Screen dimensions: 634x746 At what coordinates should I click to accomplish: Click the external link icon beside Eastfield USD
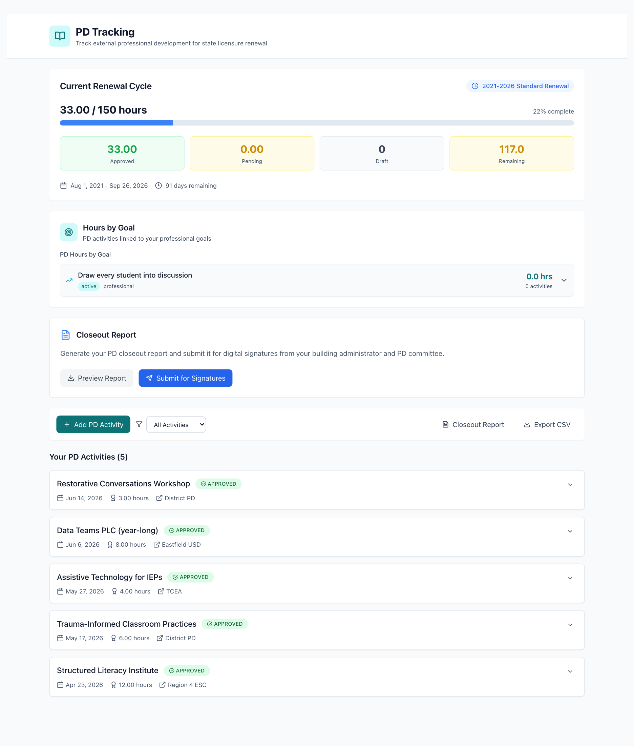[x=157, y=545]
